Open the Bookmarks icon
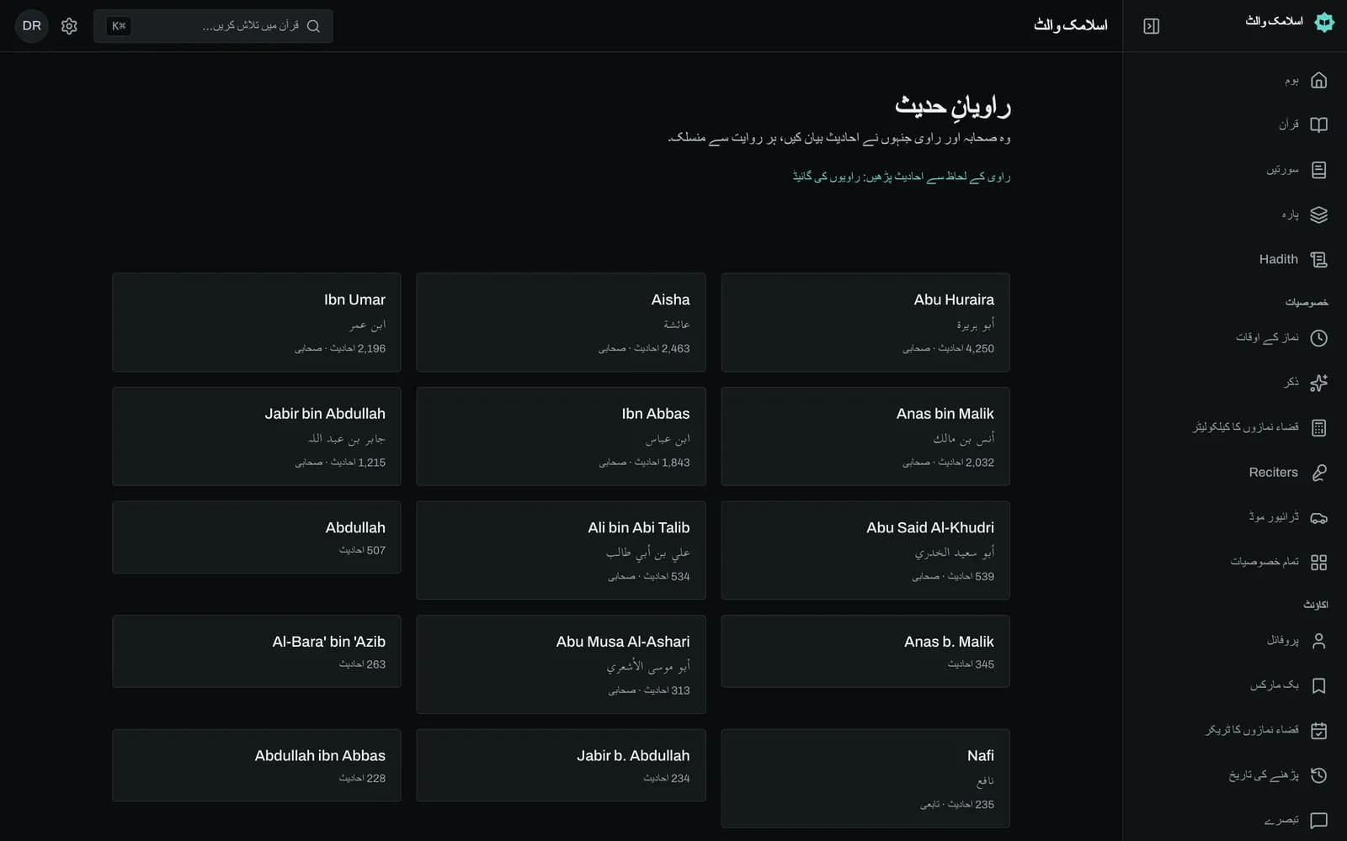Image resolution: width=1347 pixels, height=841 pixels. point(1318,685)
